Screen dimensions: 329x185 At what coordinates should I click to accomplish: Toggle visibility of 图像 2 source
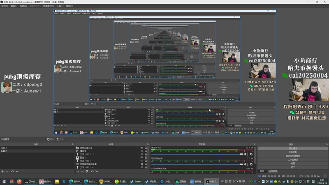click(x=142, y=157)
